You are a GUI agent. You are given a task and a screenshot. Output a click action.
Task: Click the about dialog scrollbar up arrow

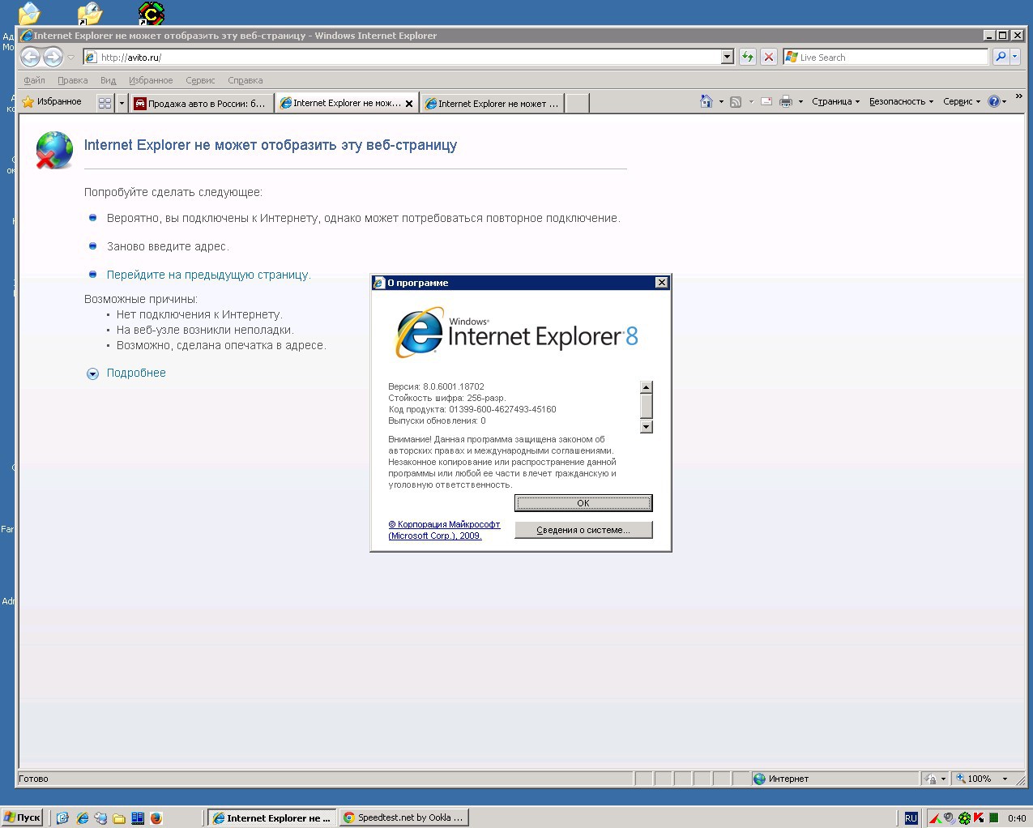pyautogui.click(x=646, y=386)
